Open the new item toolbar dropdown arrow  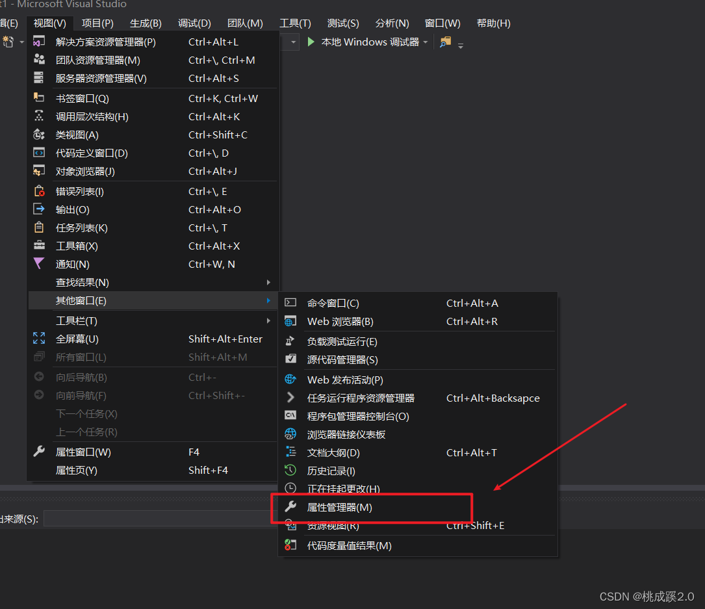pyautogui.click(x=21, y=42)
